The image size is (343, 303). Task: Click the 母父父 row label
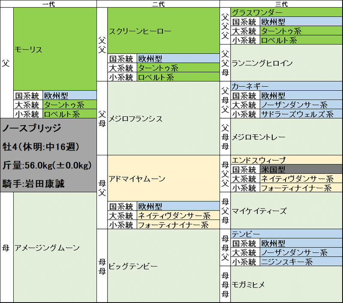(225, 174)
